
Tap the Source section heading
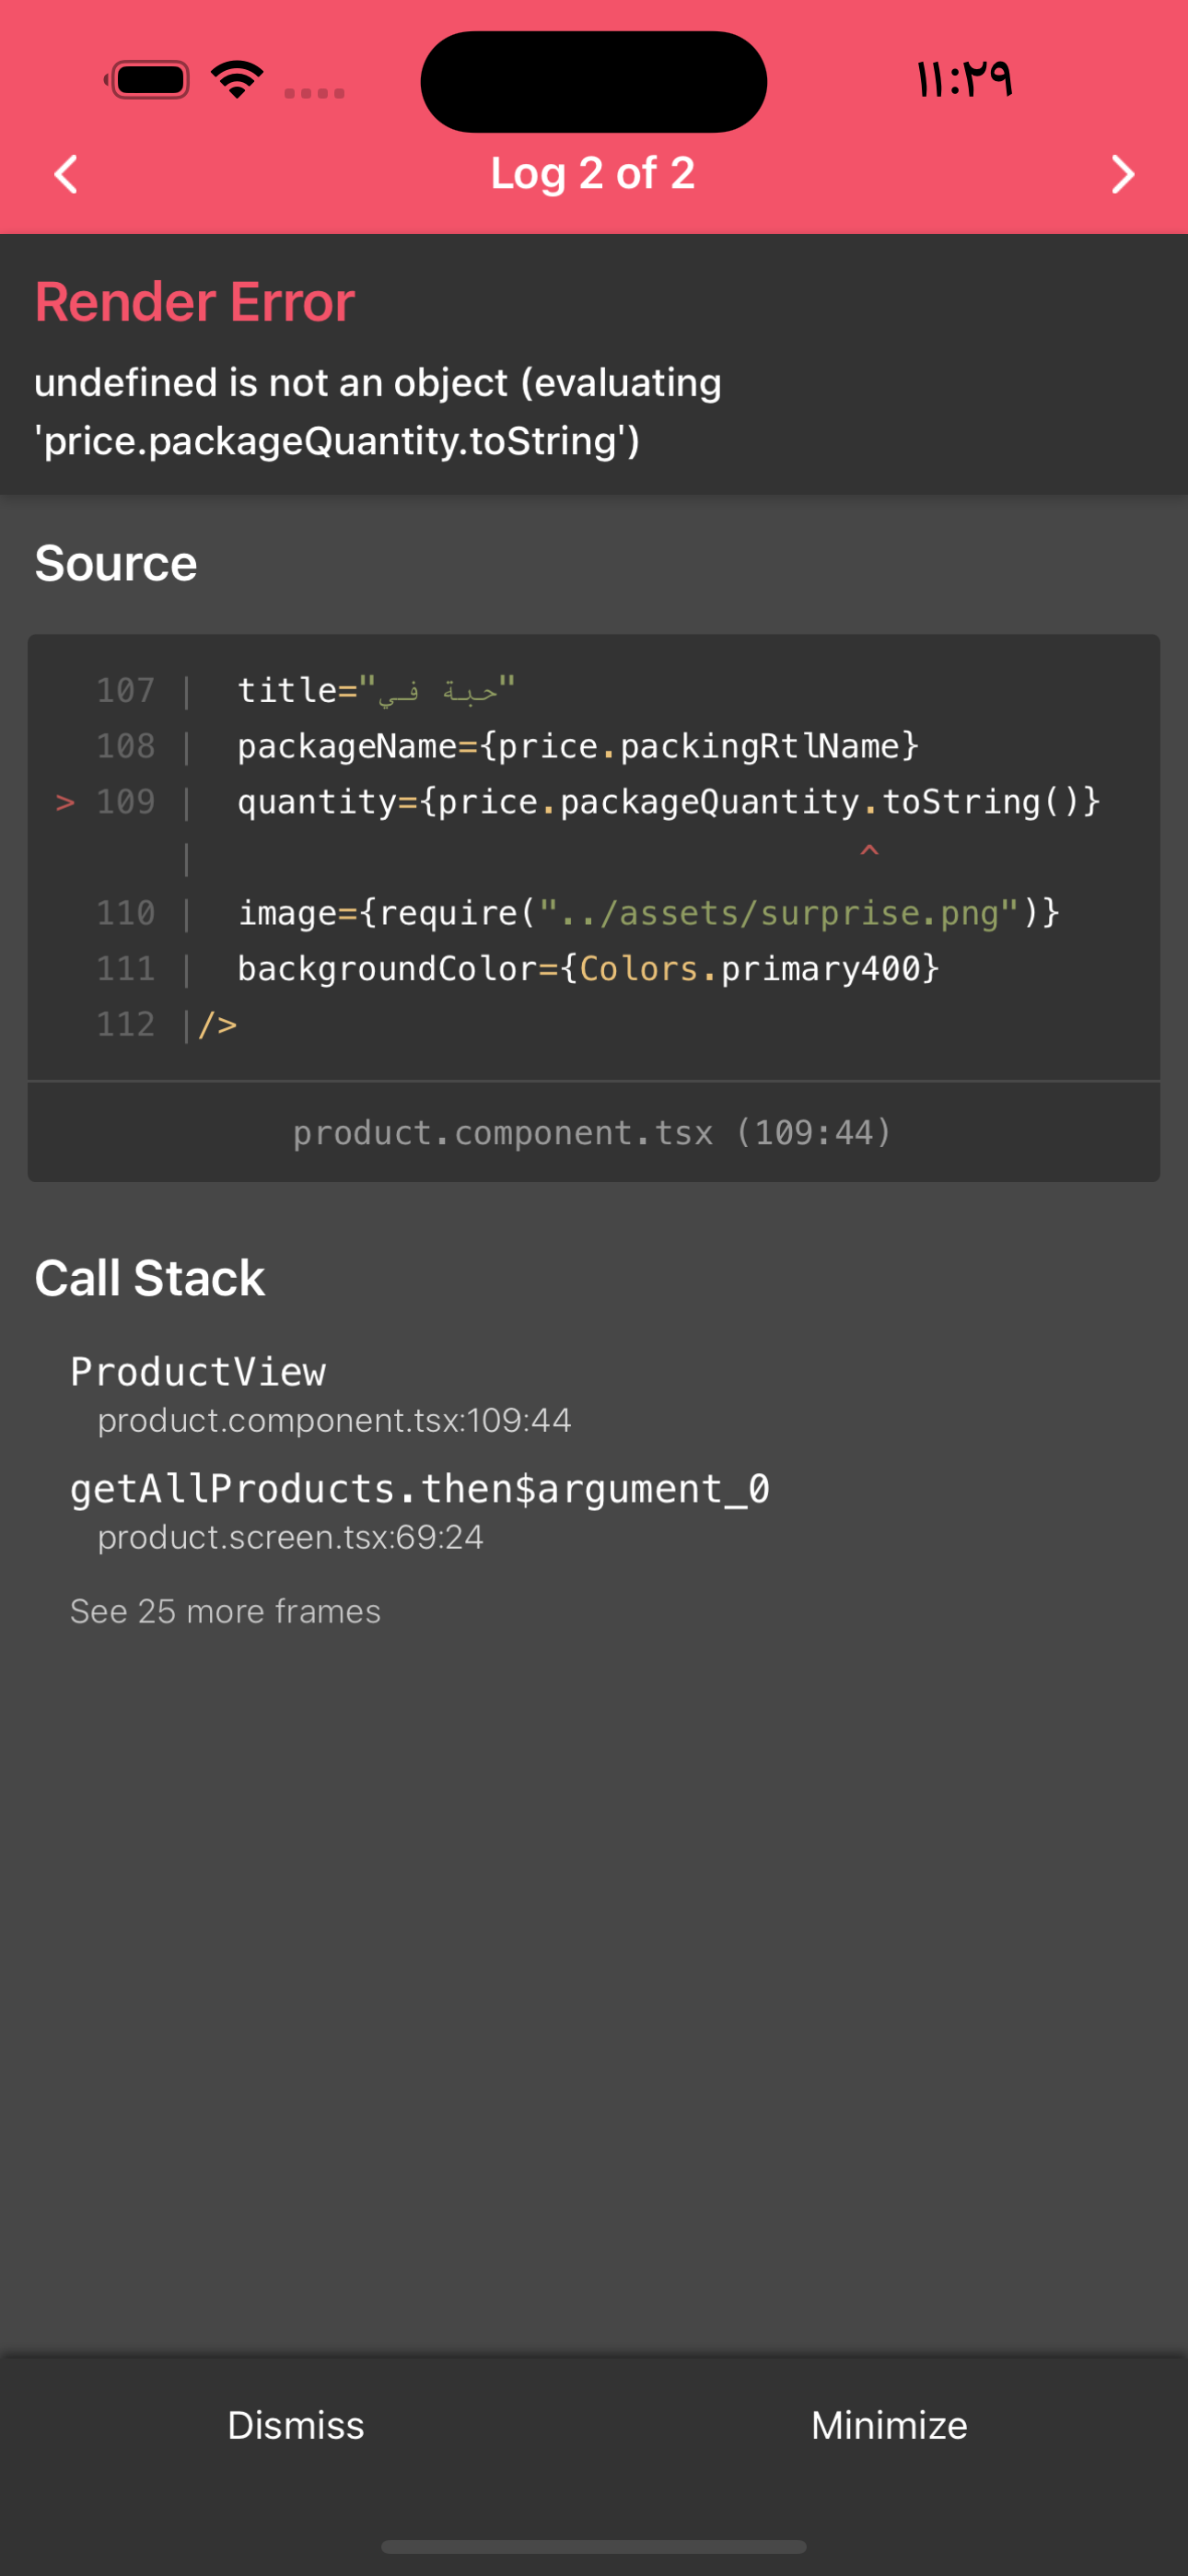[116, 563]
